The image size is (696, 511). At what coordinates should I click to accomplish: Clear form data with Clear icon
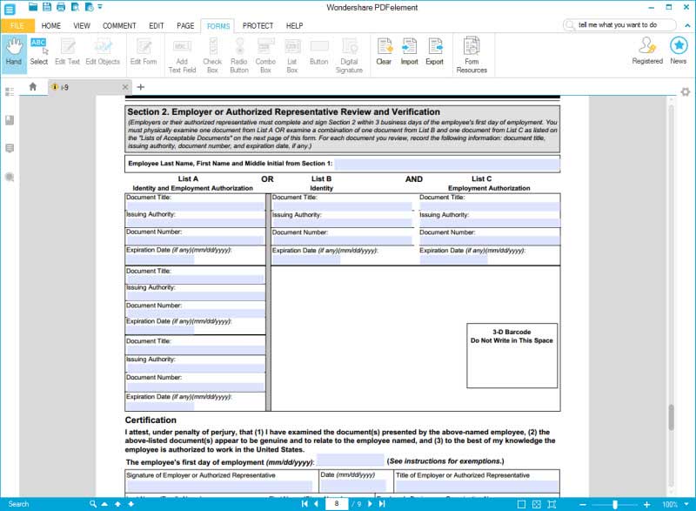(x=384, y=52)
